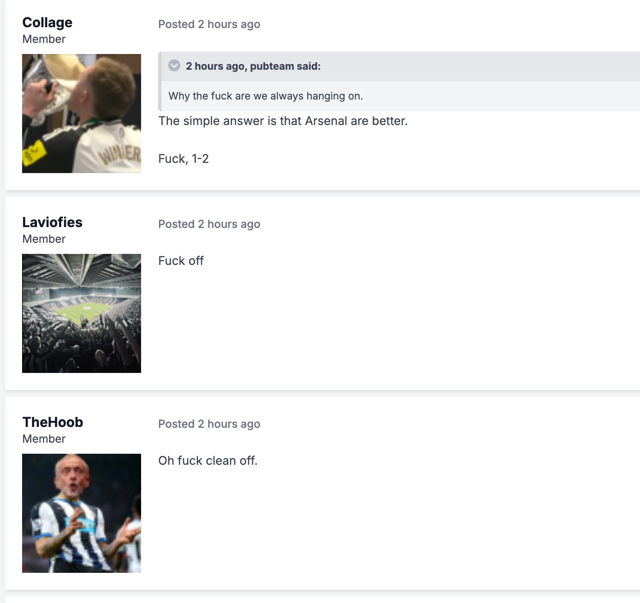This screenshot has width=640, height=603.
Task: Click the Member label under Collage
Action: [x=44, y=39]
